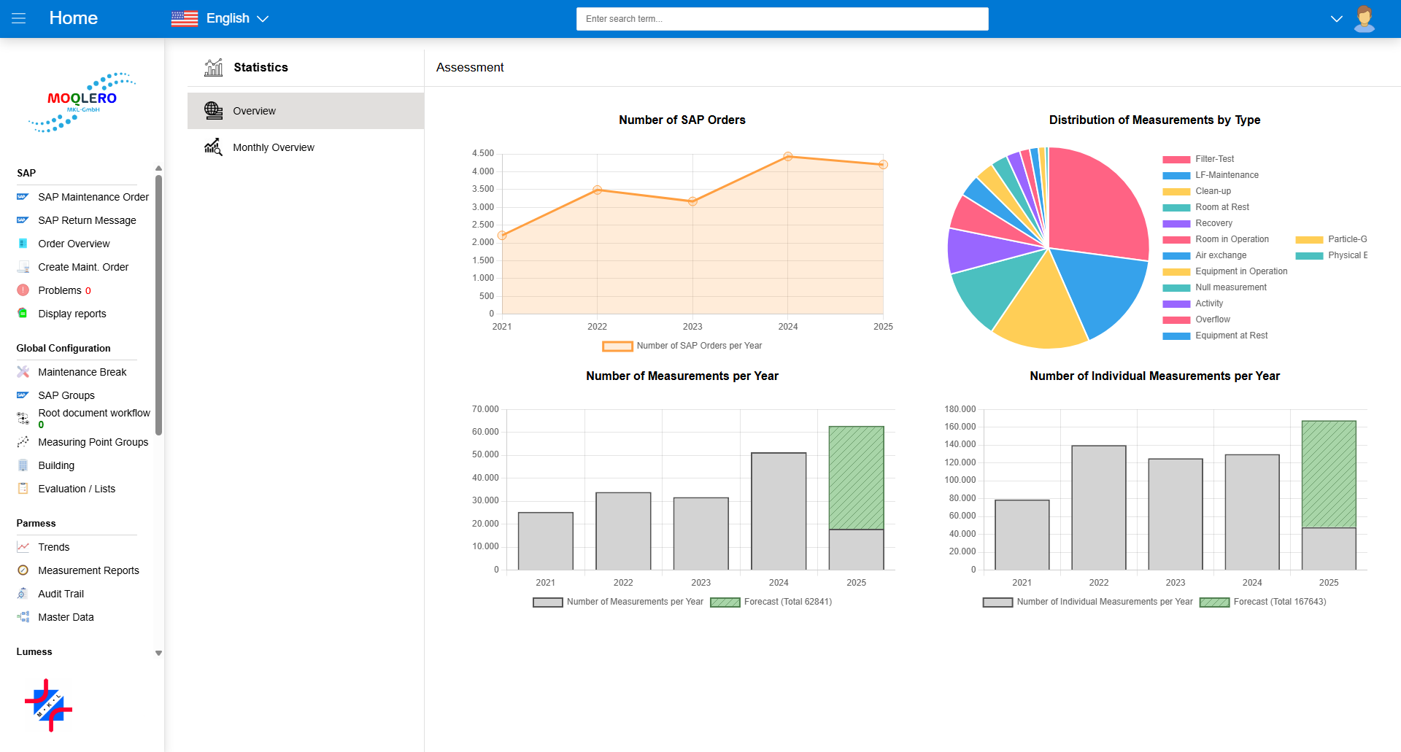Collapse the Lumess section in the sidebar
This screenshot has height=752, width=1401.
34,651
